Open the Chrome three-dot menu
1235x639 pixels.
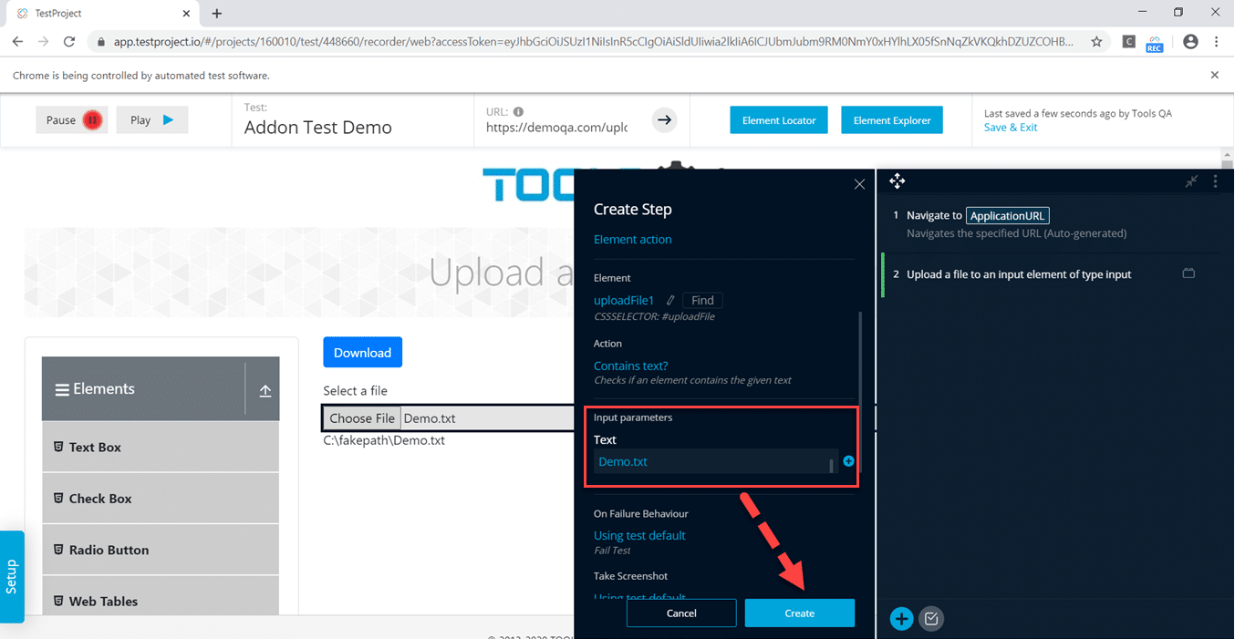pyautogui.click(x=1217, y=42)
